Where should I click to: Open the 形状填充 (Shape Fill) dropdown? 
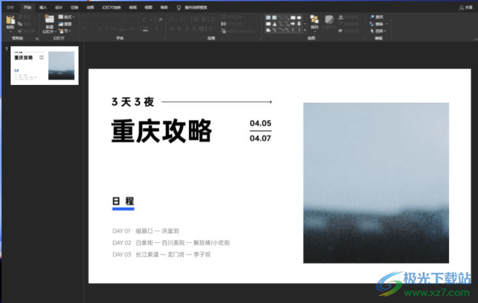click(350, 17)
